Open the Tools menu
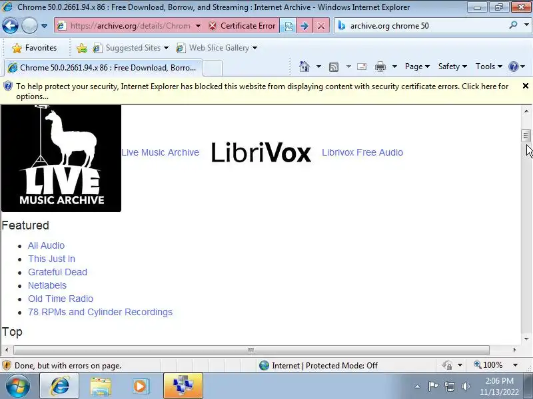 click(x=489, y=66)
